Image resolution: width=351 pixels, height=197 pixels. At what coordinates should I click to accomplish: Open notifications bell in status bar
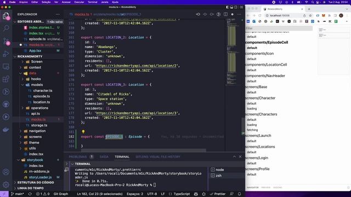(x=239, y=194)
